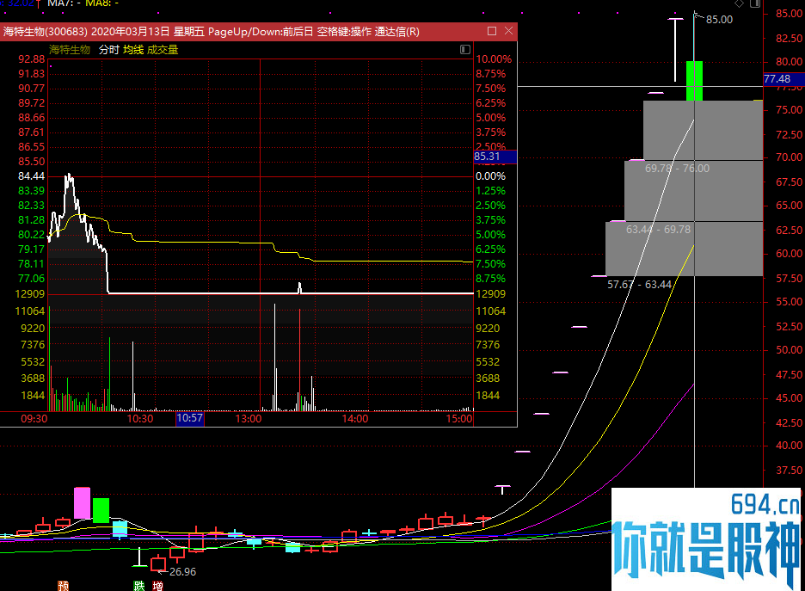Screen dimensions: 805x591
Task: Click the MA8 indicator label
Action: (x=101, y=3)
